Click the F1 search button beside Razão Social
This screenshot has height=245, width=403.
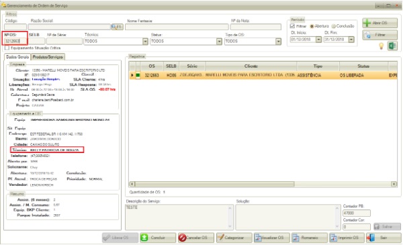pyautogui.click(x=117, y=27)
